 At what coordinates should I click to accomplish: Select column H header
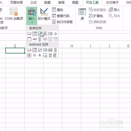(x=72, y=46)
